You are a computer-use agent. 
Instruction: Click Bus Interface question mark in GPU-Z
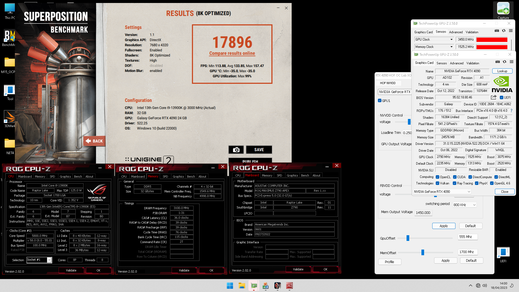pos(511,111)
